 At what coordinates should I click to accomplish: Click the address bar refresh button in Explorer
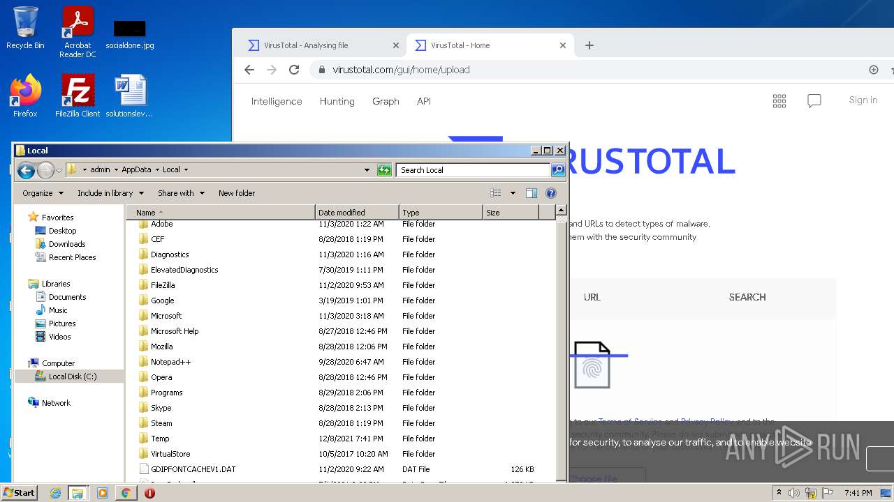[384, 170]
